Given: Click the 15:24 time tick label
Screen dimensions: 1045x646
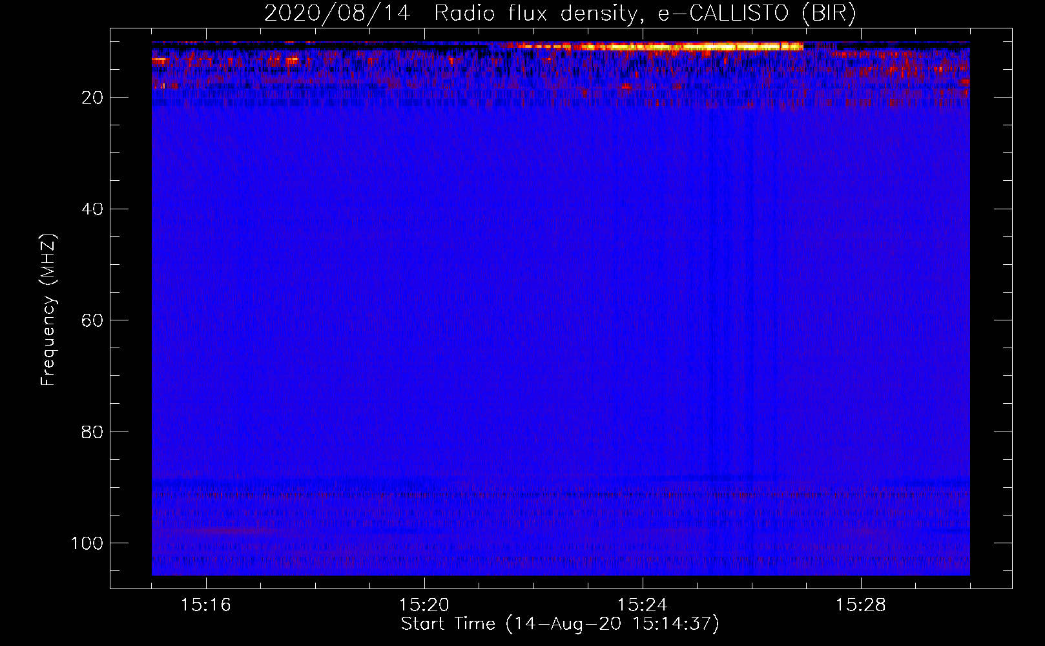Looking at the screenshot, I should [x=643, y=605].
